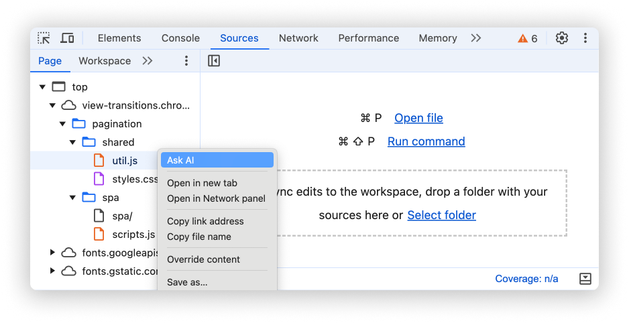
Task: Open the DevTools three-dot customize menu
Action: click(585, 38)
